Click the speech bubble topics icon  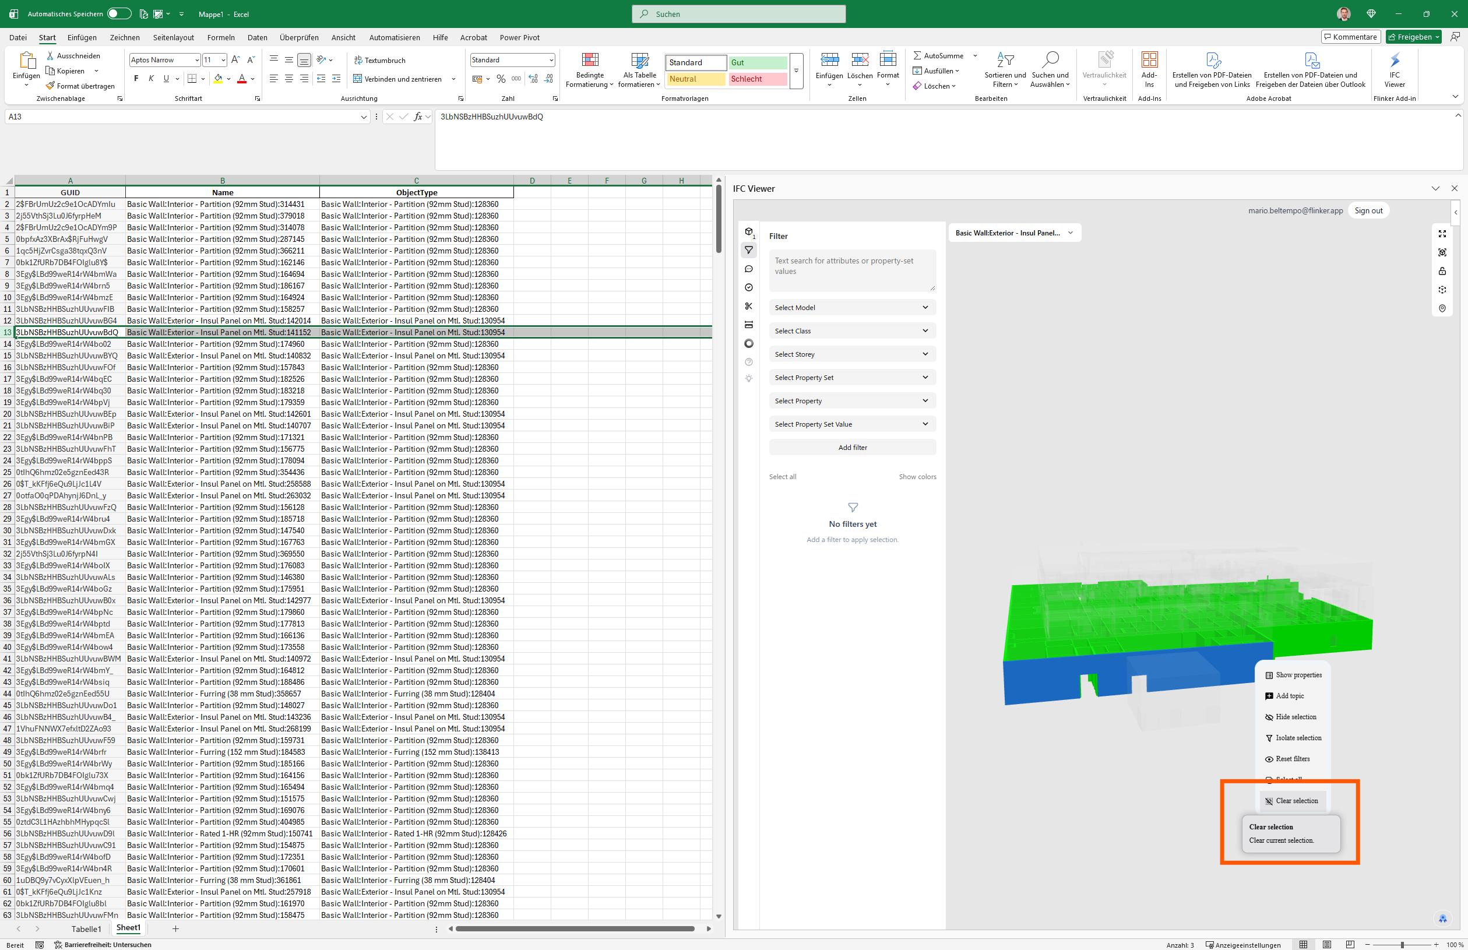point(749,269)
